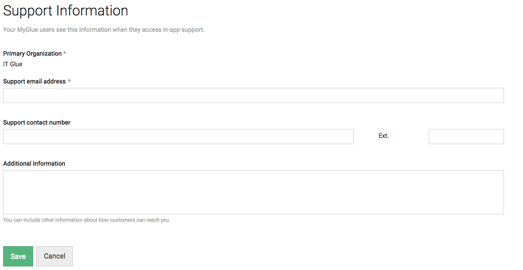Save the support information form
Viewport: 523px width, 270px height.
point(18,256)
